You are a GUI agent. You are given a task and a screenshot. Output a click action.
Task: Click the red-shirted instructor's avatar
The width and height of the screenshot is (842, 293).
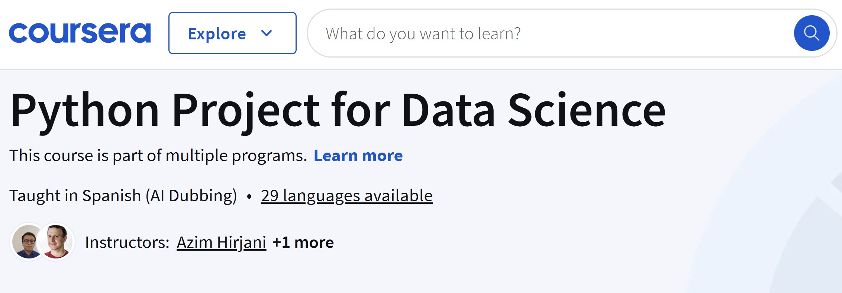[x=57, y=242]
